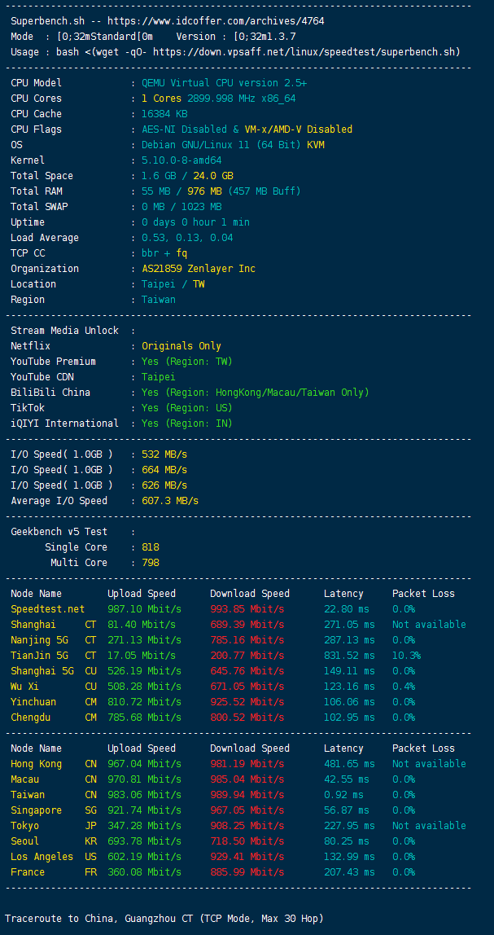
Task: Click the Yinchuan CM download speed
Action: click(247, 702)
